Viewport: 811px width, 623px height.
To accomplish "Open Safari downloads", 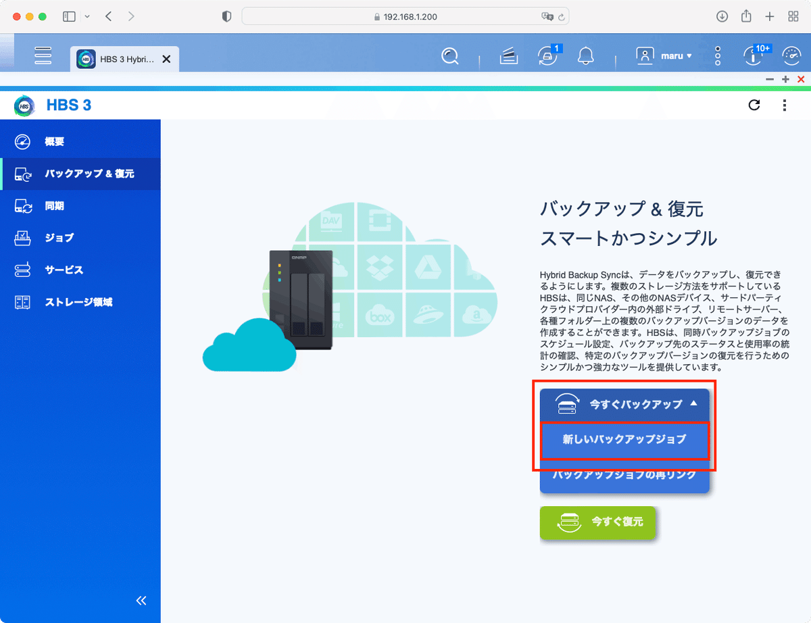I will [722, 16].
